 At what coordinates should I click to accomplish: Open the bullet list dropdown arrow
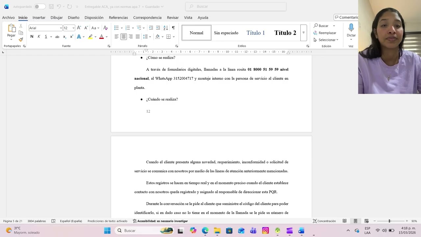tap(122, 28)
